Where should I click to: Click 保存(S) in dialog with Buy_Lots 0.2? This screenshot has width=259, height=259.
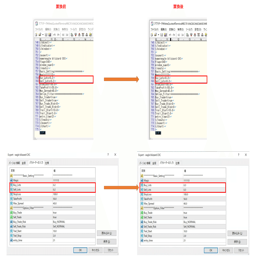[x=107, y=241]
